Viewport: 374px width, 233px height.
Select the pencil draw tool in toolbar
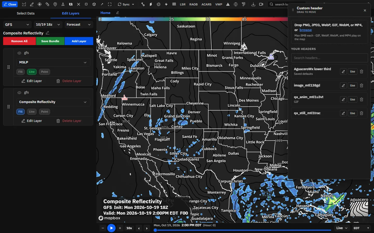pyautogui.click(x=32, y=4)
